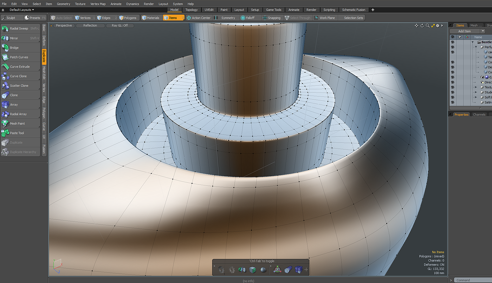Switch to the Topology layout tab
The image size is (492, 283).
192,10
